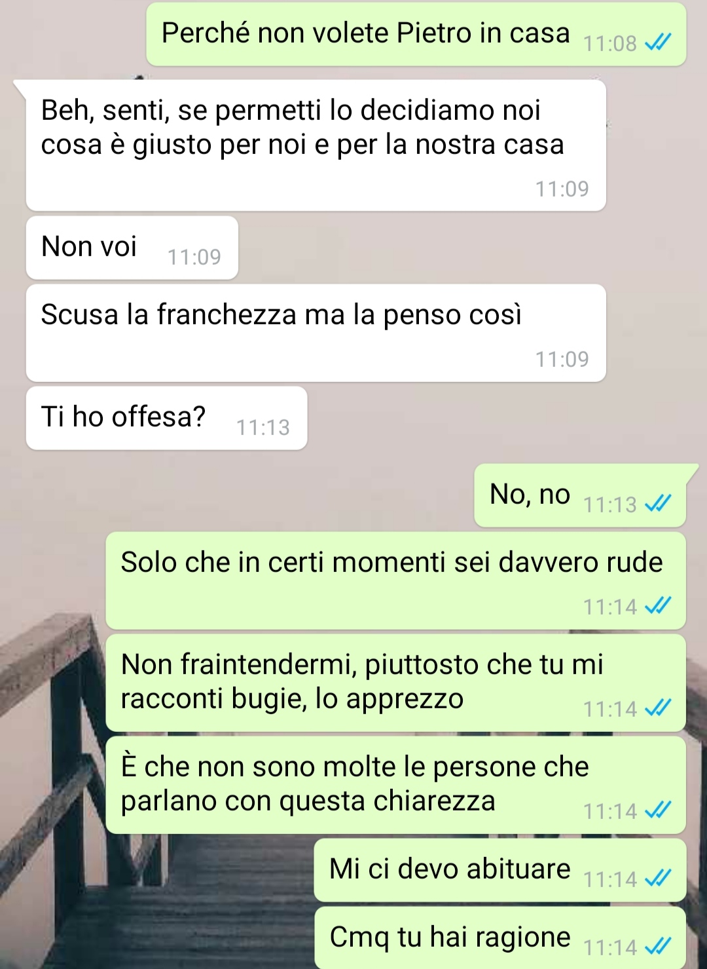
Task: Tap the blue ticks on 'questa chiarezza' message
Action: (658, 810)
